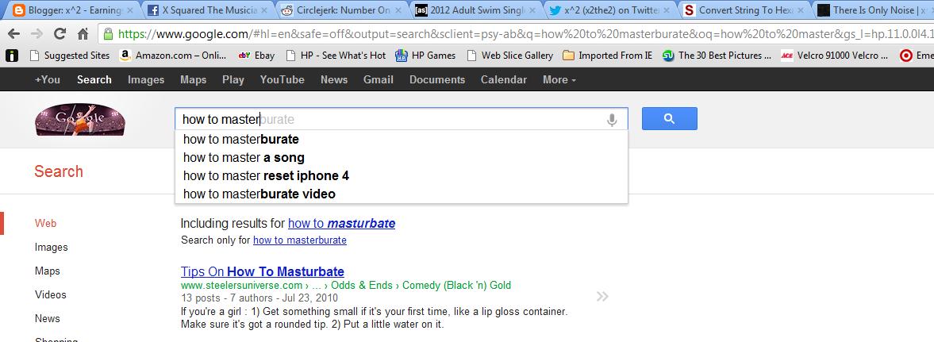Select Web in left sidebar
This screenshot has height=342, width=934.
45,224
